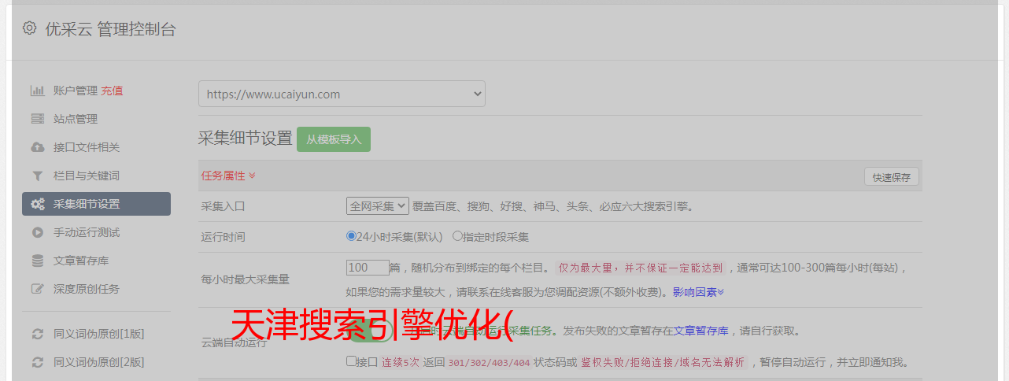Viewport: 1009px width, 381px height.
Task: Select 指定时段采集 radio button
Action: pos(457,235)
